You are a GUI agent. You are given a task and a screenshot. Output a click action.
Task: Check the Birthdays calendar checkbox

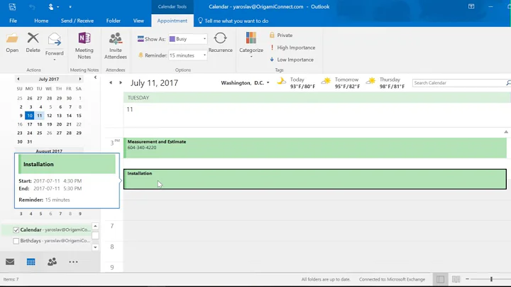[x=16, y=241]
